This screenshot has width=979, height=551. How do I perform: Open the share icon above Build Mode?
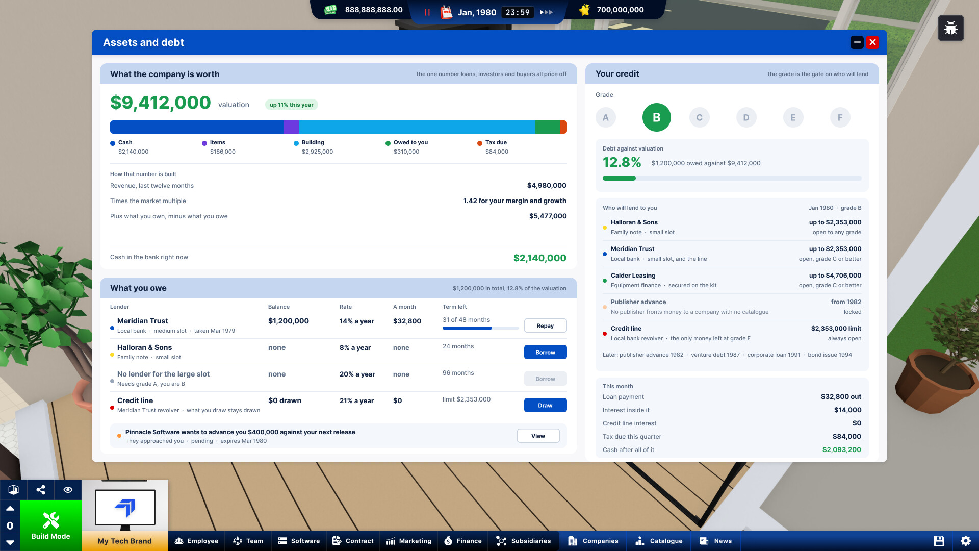pos(41,490)
